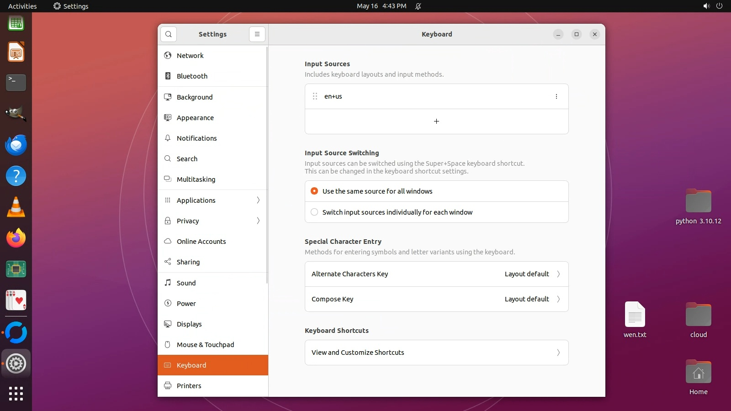This screenshot has width=731, height=411.
Task: Open Thunderbird from the dock
Action: point(16,145)
